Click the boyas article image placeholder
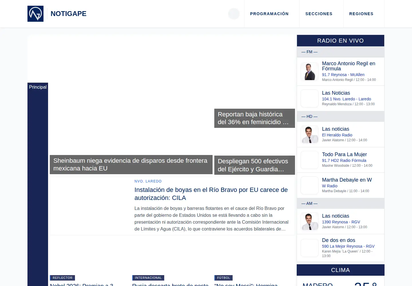 click(x=91, y=206)
